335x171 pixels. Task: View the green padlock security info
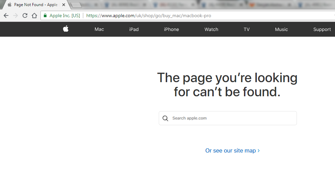point(45,15)
